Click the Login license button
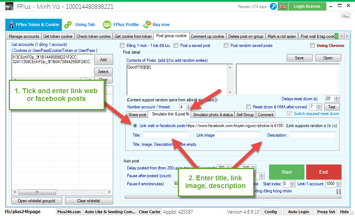Screen dimensions: 355x216 pos(307,6)
